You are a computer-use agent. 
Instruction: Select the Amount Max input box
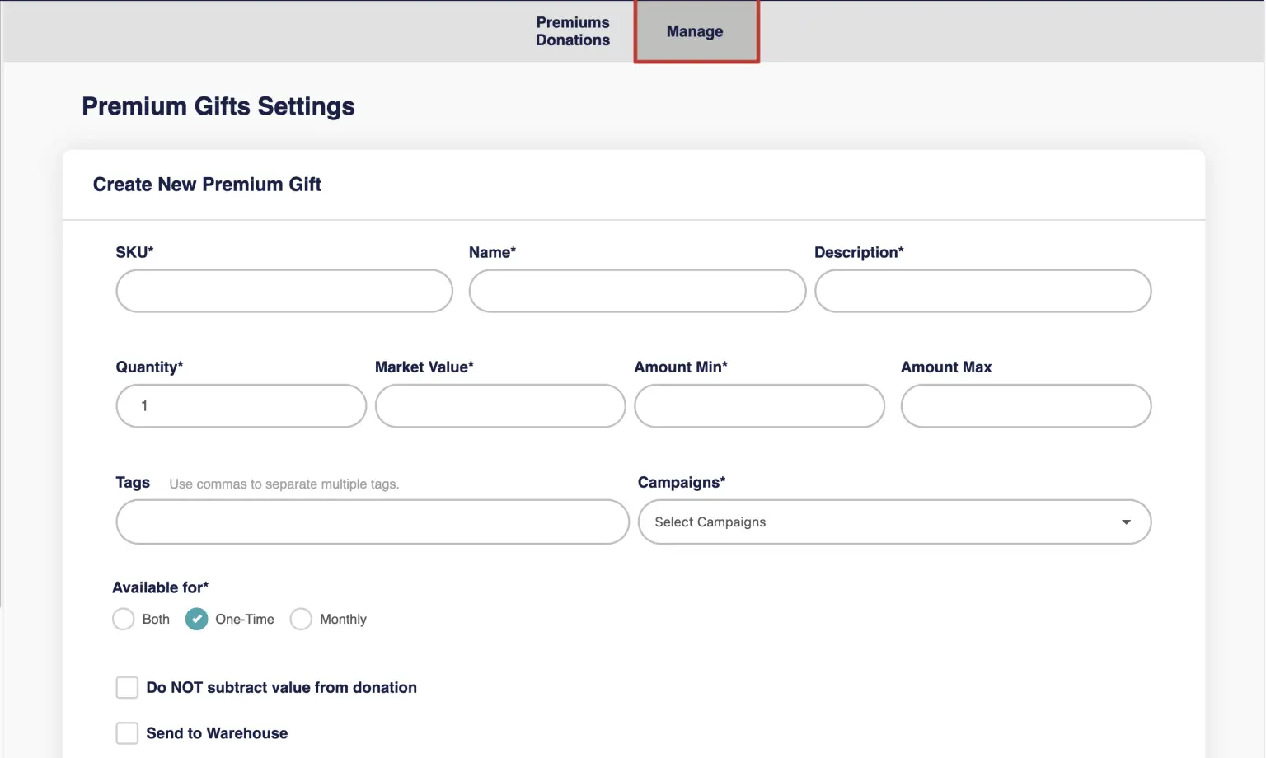coord(1025,406)
